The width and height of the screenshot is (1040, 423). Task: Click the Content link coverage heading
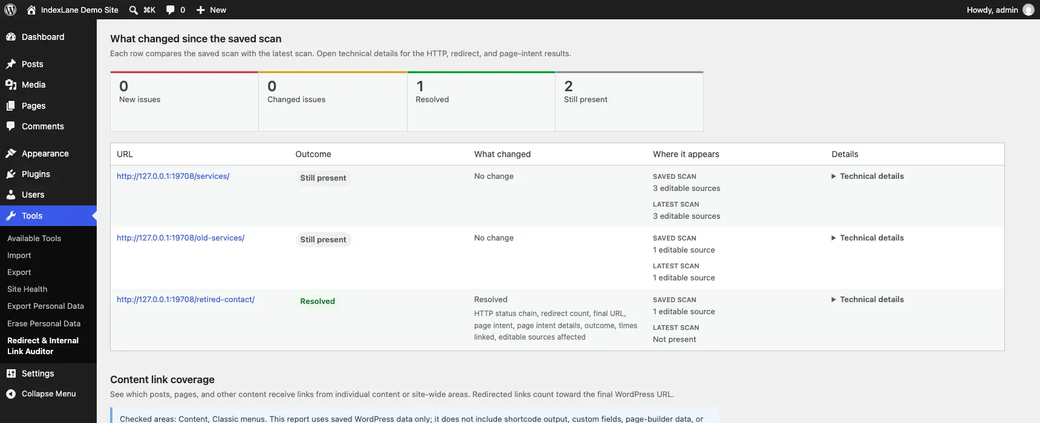pyautogui.click(x=163, y=379)
